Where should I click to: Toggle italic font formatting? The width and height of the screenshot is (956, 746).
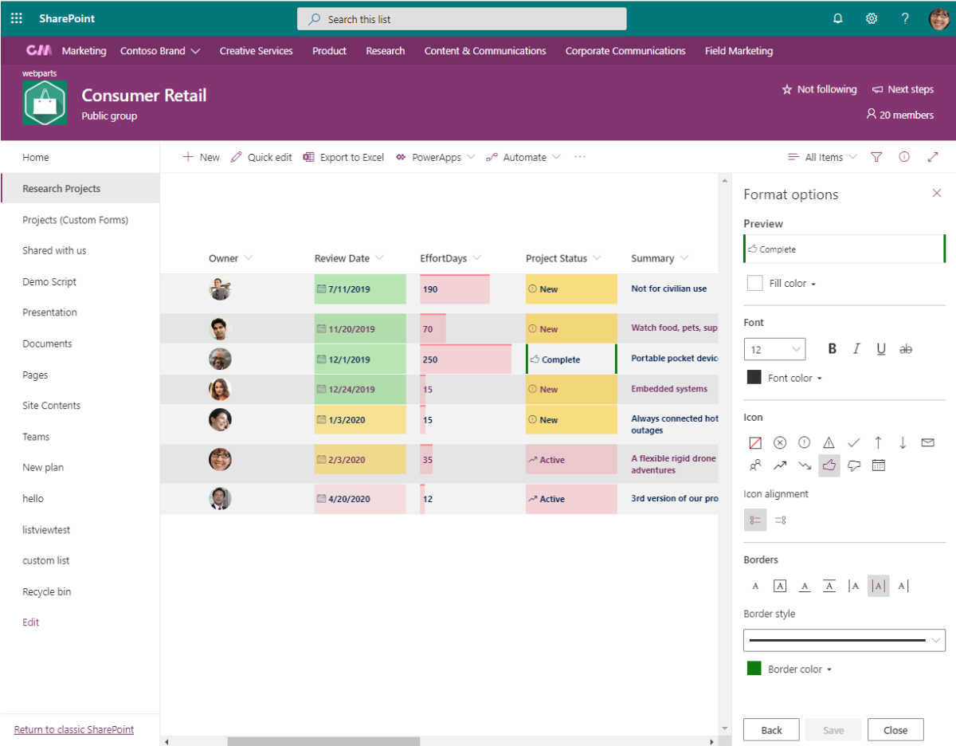click(856, 349)
